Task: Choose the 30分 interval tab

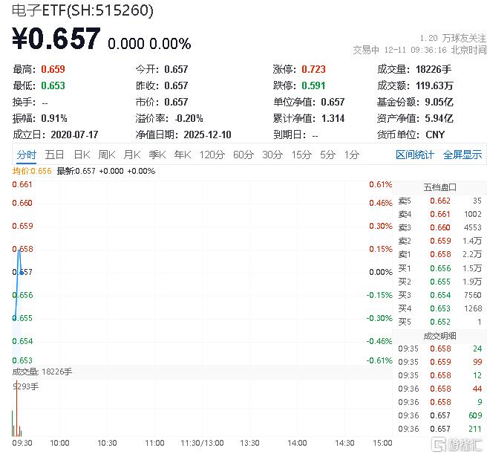Action: pos(272,155)
